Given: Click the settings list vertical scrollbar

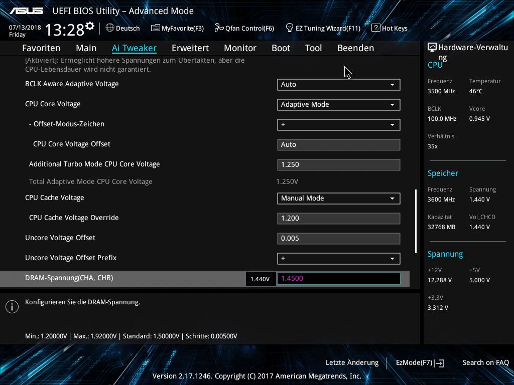Looking at the screenshot, I should (x=416, y=221).
